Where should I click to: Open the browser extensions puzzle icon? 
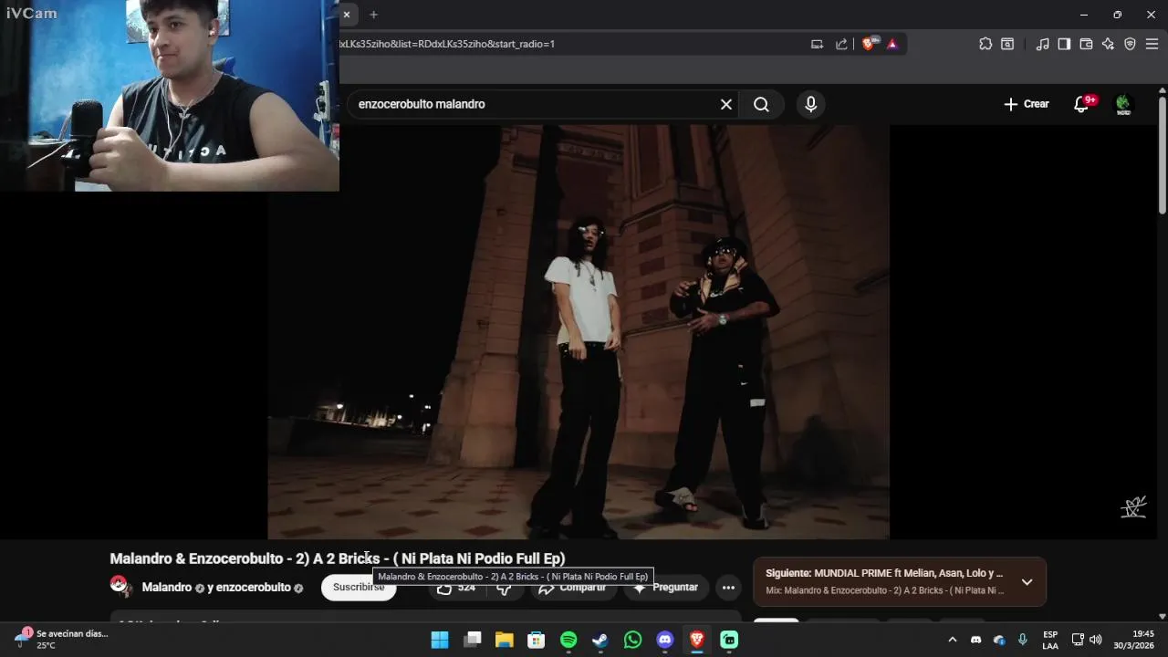[x=985, y=44]
